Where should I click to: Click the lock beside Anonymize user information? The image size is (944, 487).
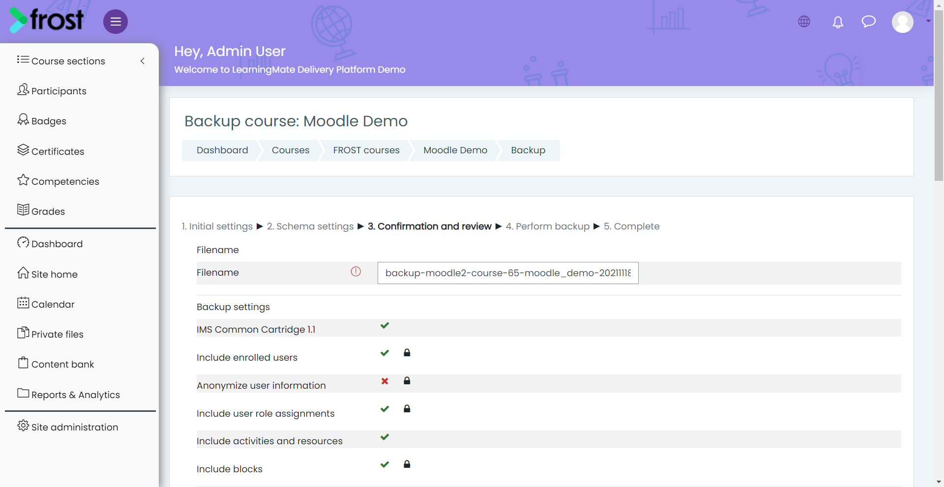click(x=407, y=381)
